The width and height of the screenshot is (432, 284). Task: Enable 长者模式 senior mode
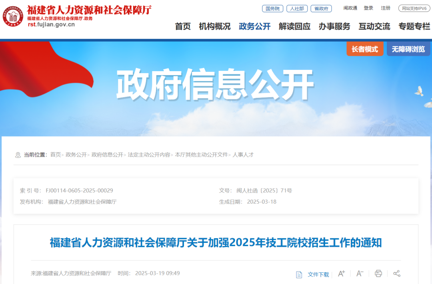tap(365, 49)
